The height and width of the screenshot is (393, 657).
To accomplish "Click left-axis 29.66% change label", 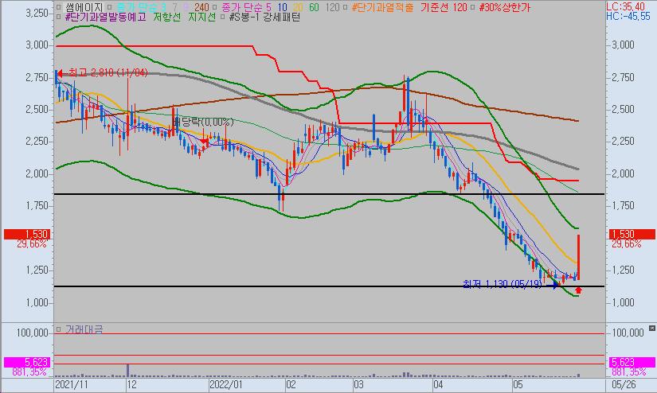I will (x=32, y=243).
